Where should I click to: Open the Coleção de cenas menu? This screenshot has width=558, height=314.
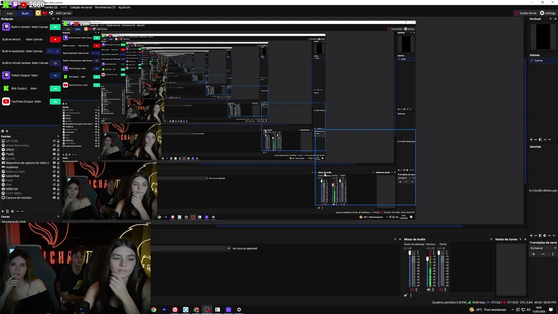pos(81,7)
